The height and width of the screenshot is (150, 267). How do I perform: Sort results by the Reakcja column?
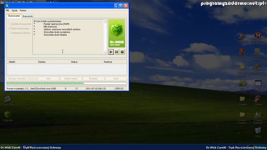112,62
